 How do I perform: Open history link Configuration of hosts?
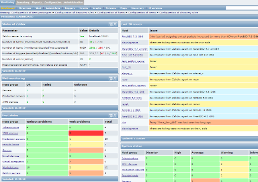(x=111, y=12)
